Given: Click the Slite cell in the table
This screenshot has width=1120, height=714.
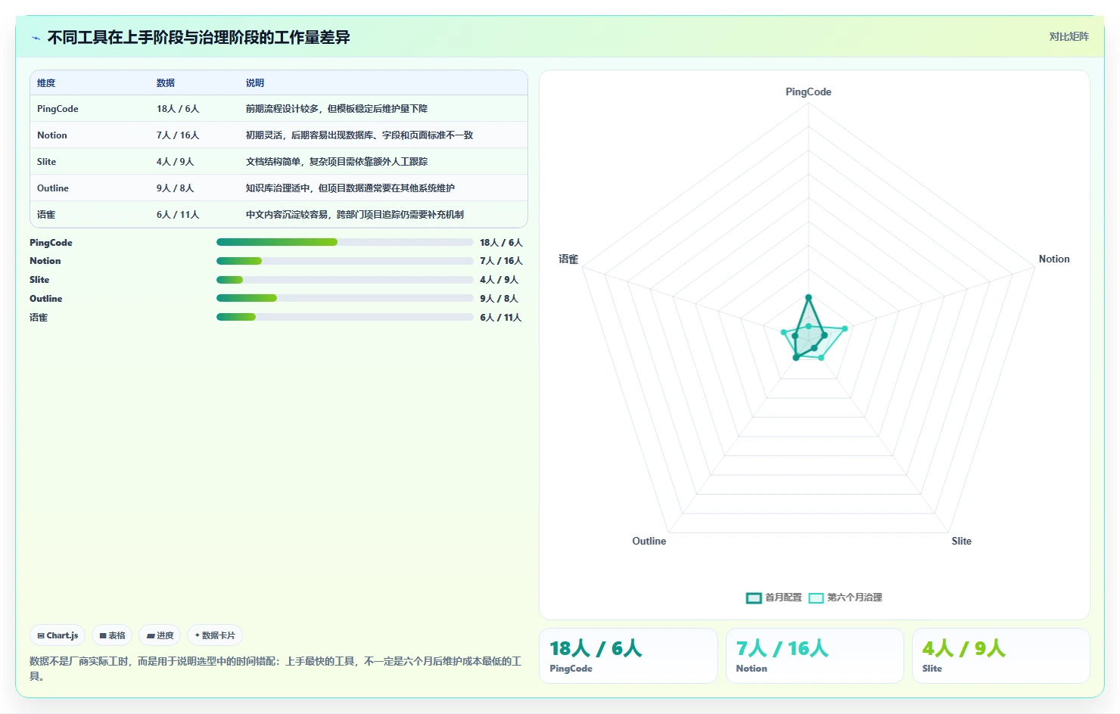Looking at the screenshot, I should [x=47, y=162].
